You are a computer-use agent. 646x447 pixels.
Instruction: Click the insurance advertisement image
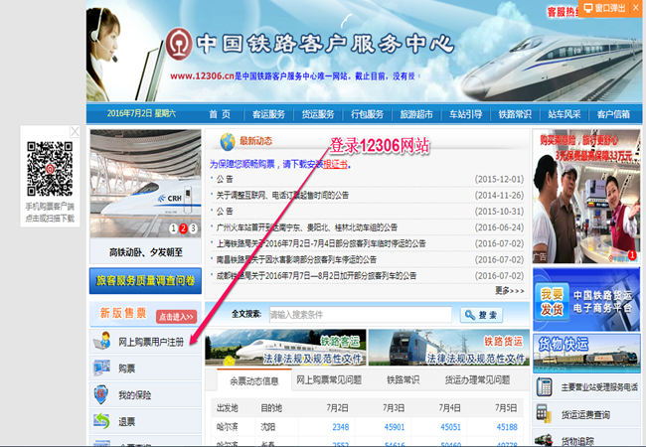(586, 197)
